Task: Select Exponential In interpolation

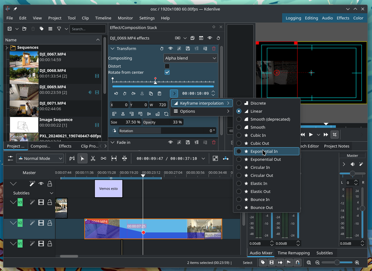Action: coord(264,151)
